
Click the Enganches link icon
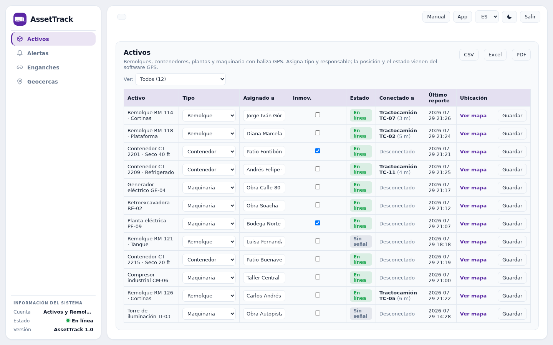(x=20, y=67)
